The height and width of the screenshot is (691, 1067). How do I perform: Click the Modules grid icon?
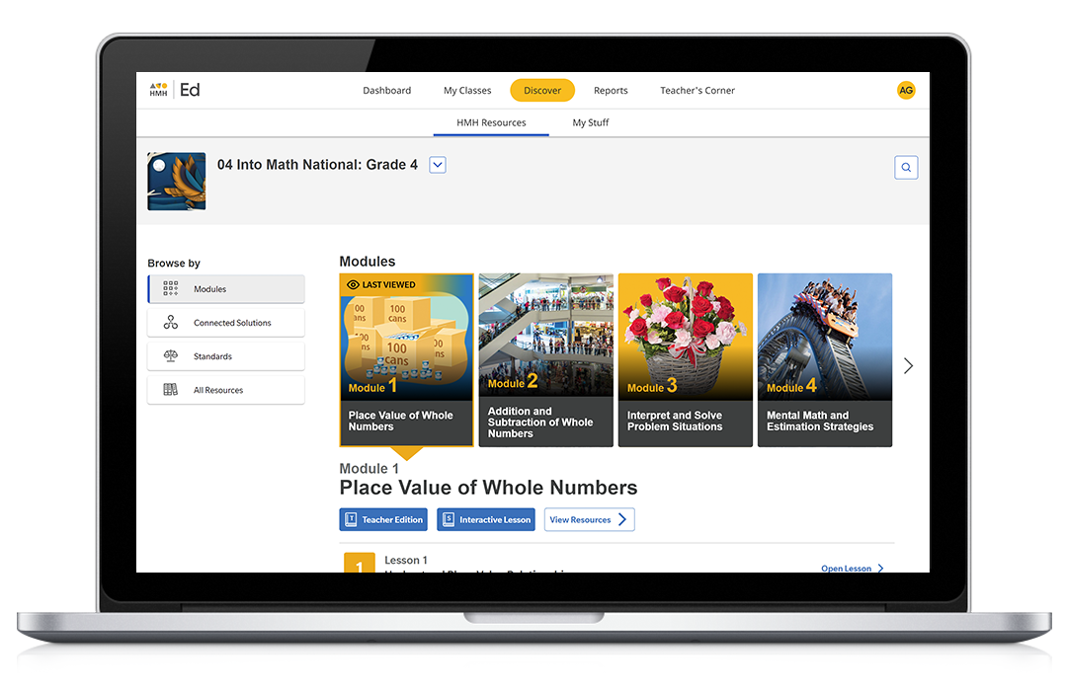(x=171, y=289)
